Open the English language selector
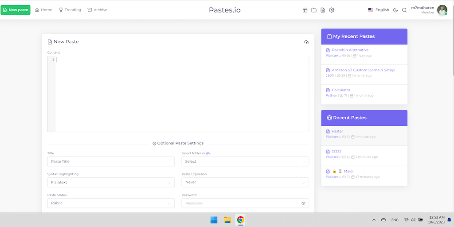454x227 pixels. click(x=379, y=10)
